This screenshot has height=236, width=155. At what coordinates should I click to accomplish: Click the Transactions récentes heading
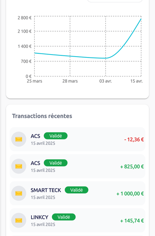click(x=42, y=116)
